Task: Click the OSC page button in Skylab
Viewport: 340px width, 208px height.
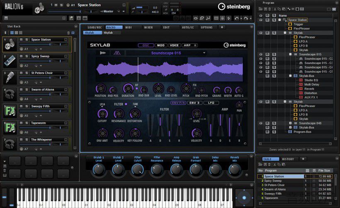Action: pos(146,45)
